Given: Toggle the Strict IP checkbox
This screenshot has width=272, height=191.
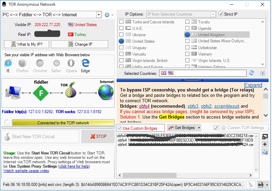Looking at the screenshot, I should pyautogui.click(x=221, y=14).
